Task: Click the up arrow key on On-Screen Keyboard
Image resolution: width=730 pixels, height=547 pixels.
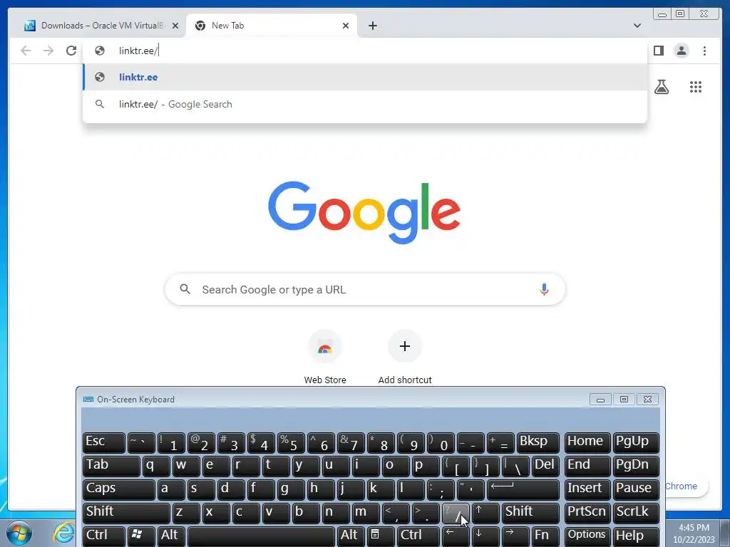Action: pyautogui.click(x=485, y=513)
